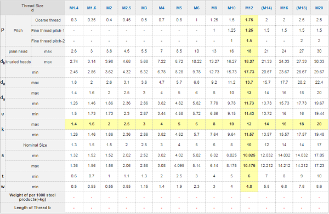Select the M12 thread size header
Viewport: 329px width, 214px height.
[249, 8]
